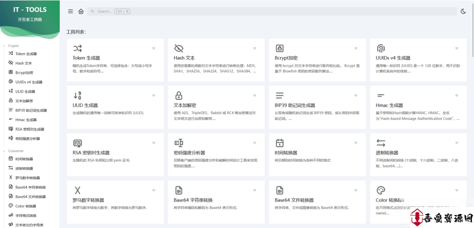Open the ULID 生成器 card title
474x228 pixels.
(85, 105)
